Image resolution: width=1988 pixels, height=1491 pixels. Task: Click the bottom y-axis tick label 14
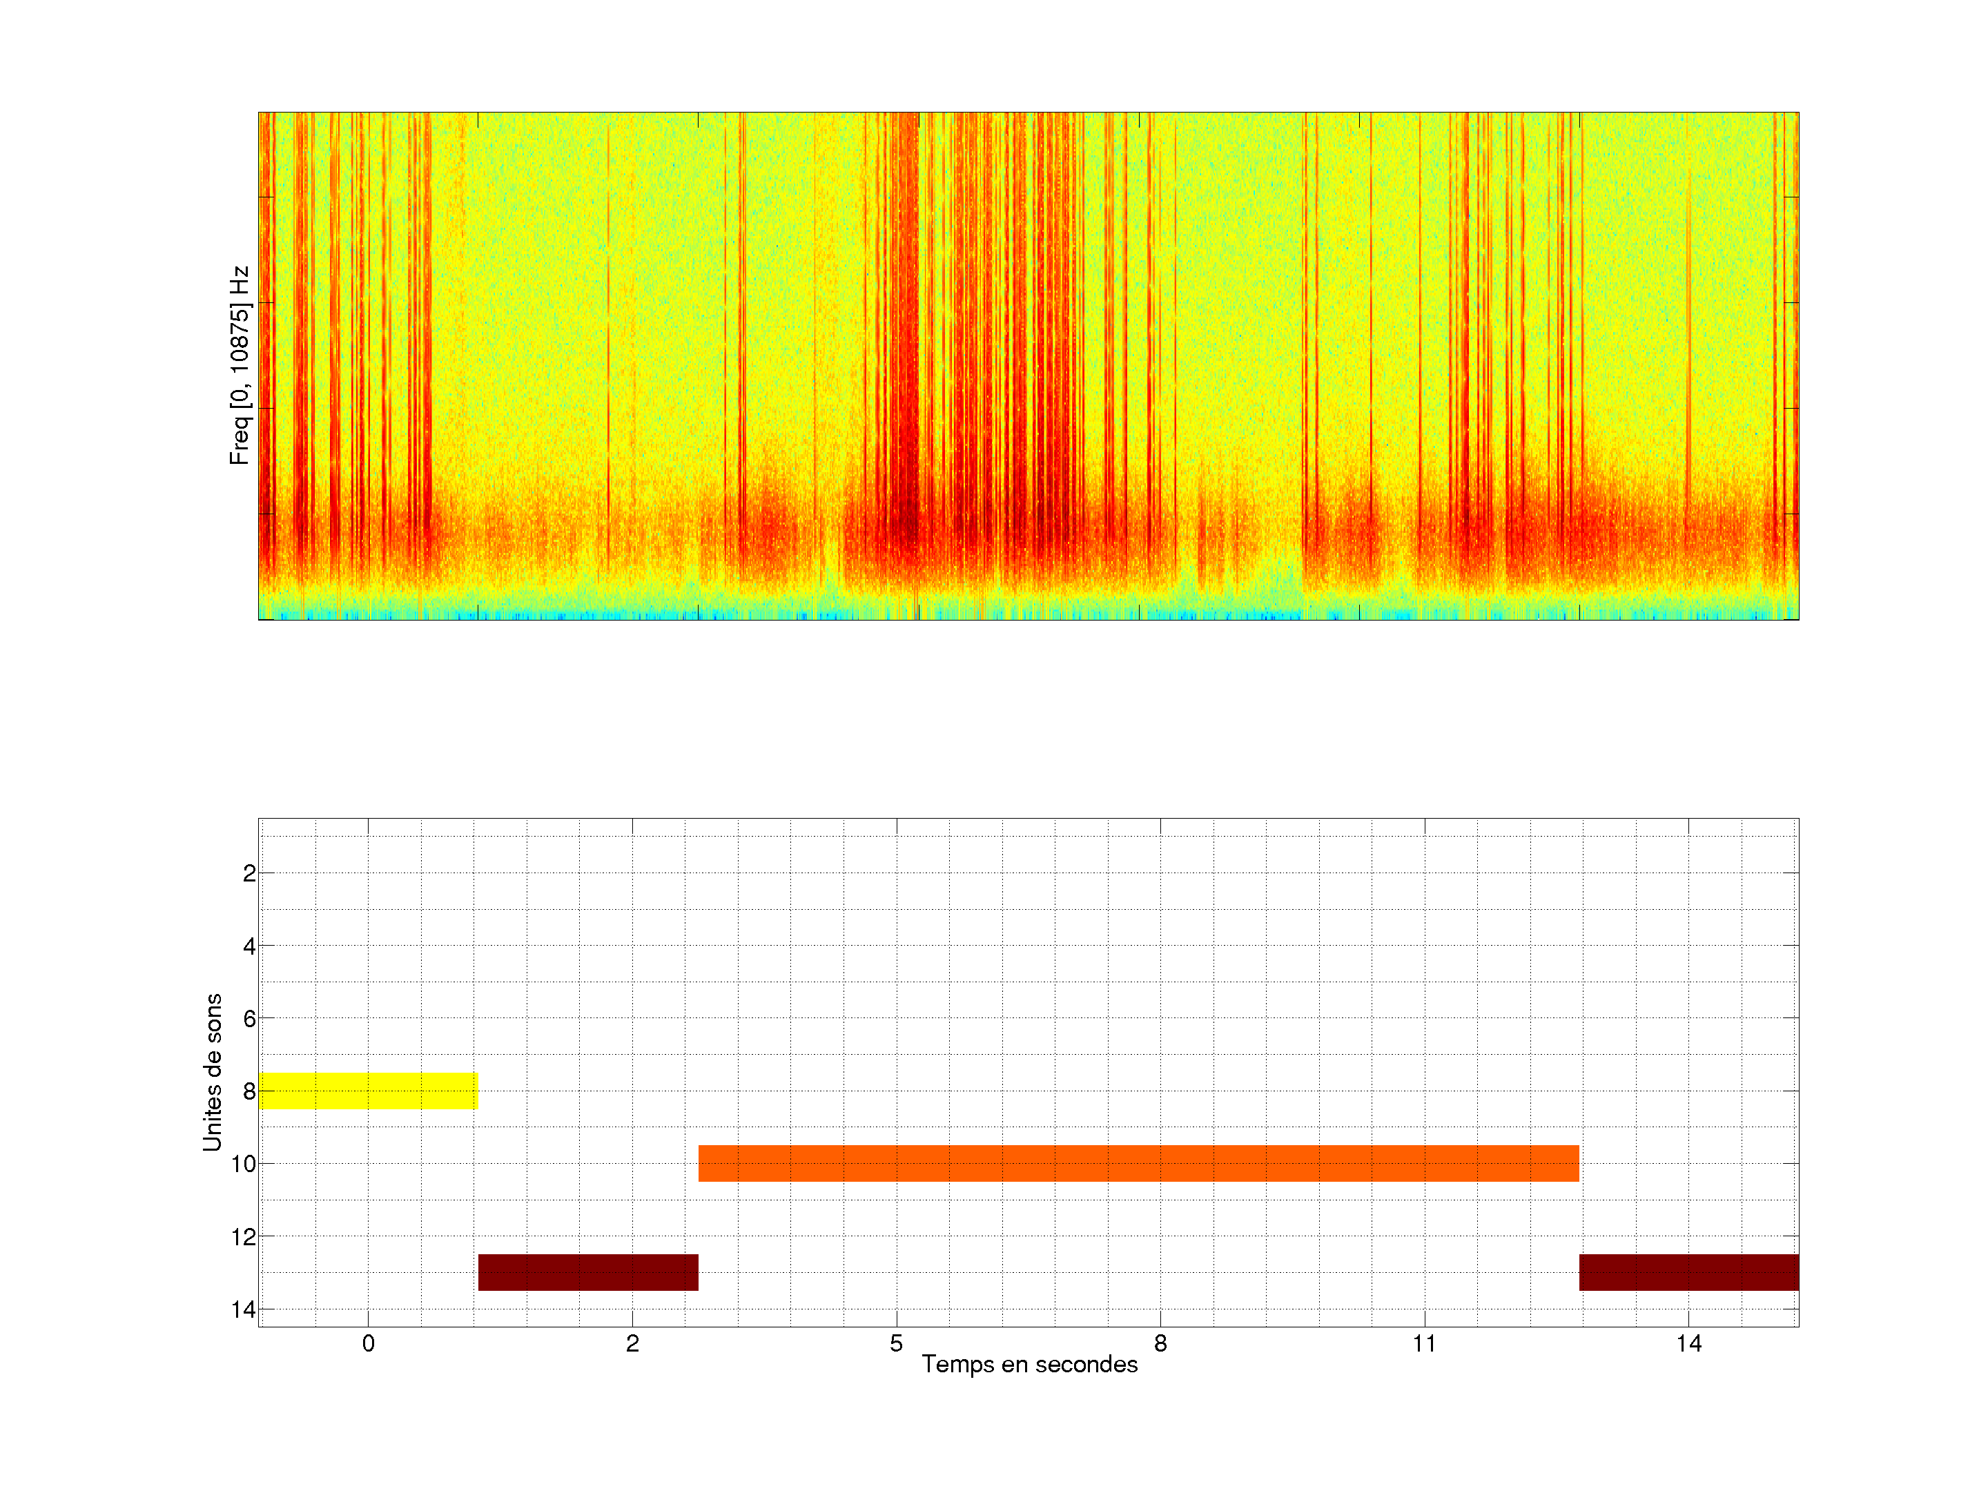(x=244, y=1309)
